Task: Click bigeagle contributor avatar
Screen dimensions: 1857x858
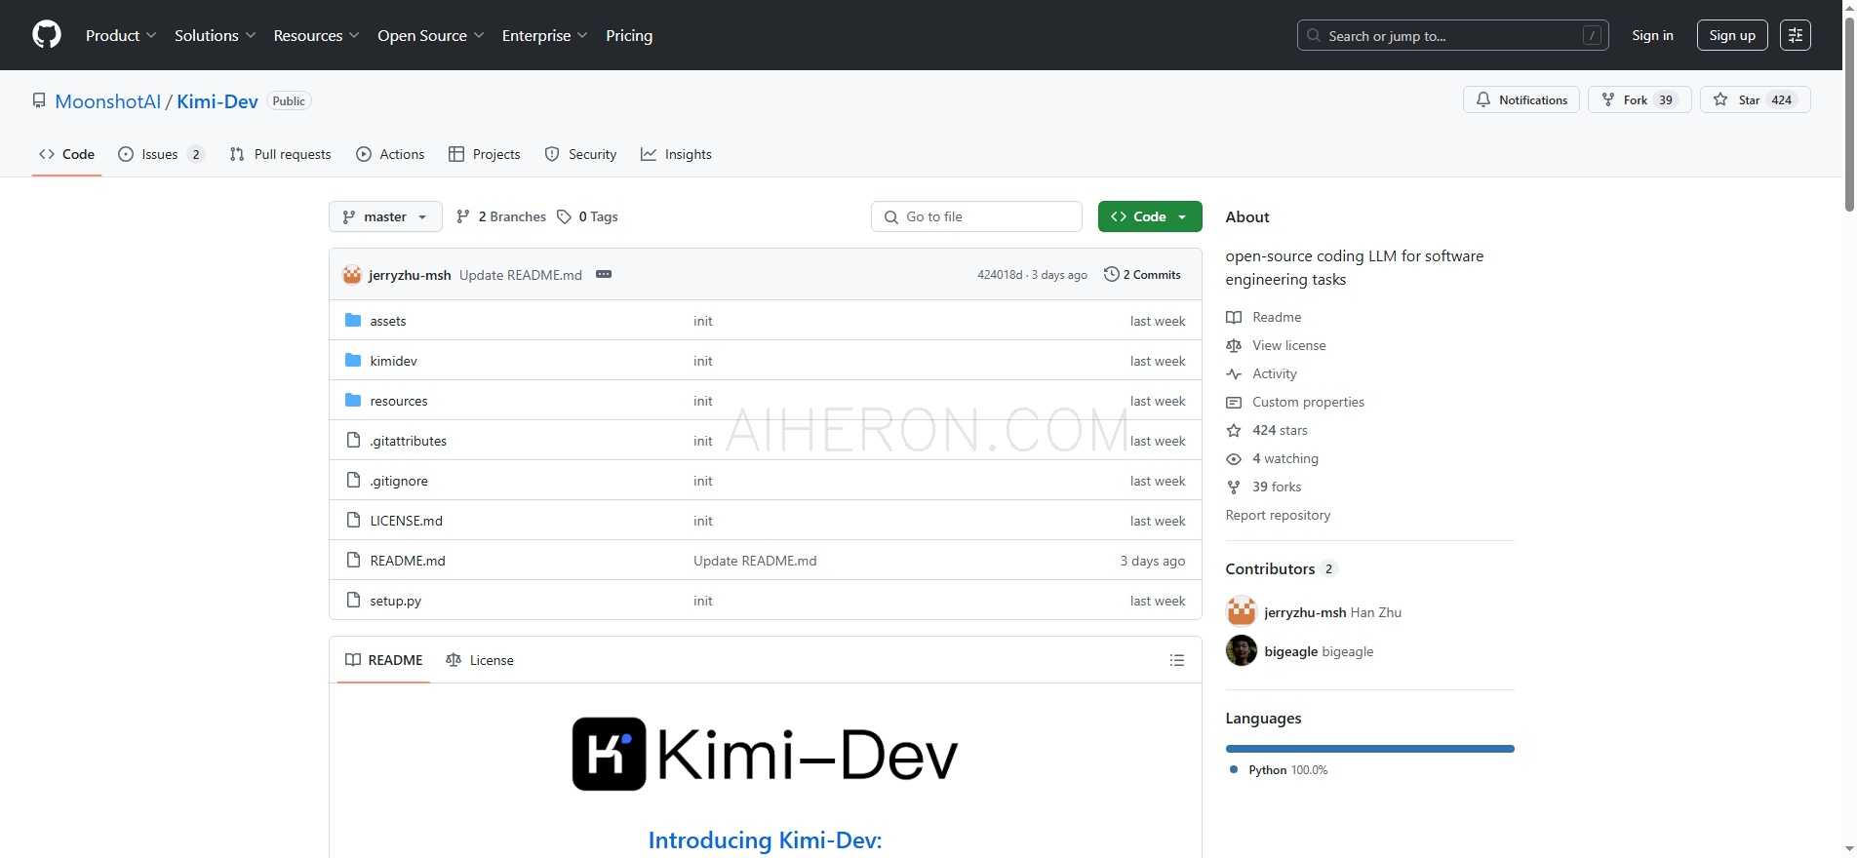Action: pos(1242,650)
